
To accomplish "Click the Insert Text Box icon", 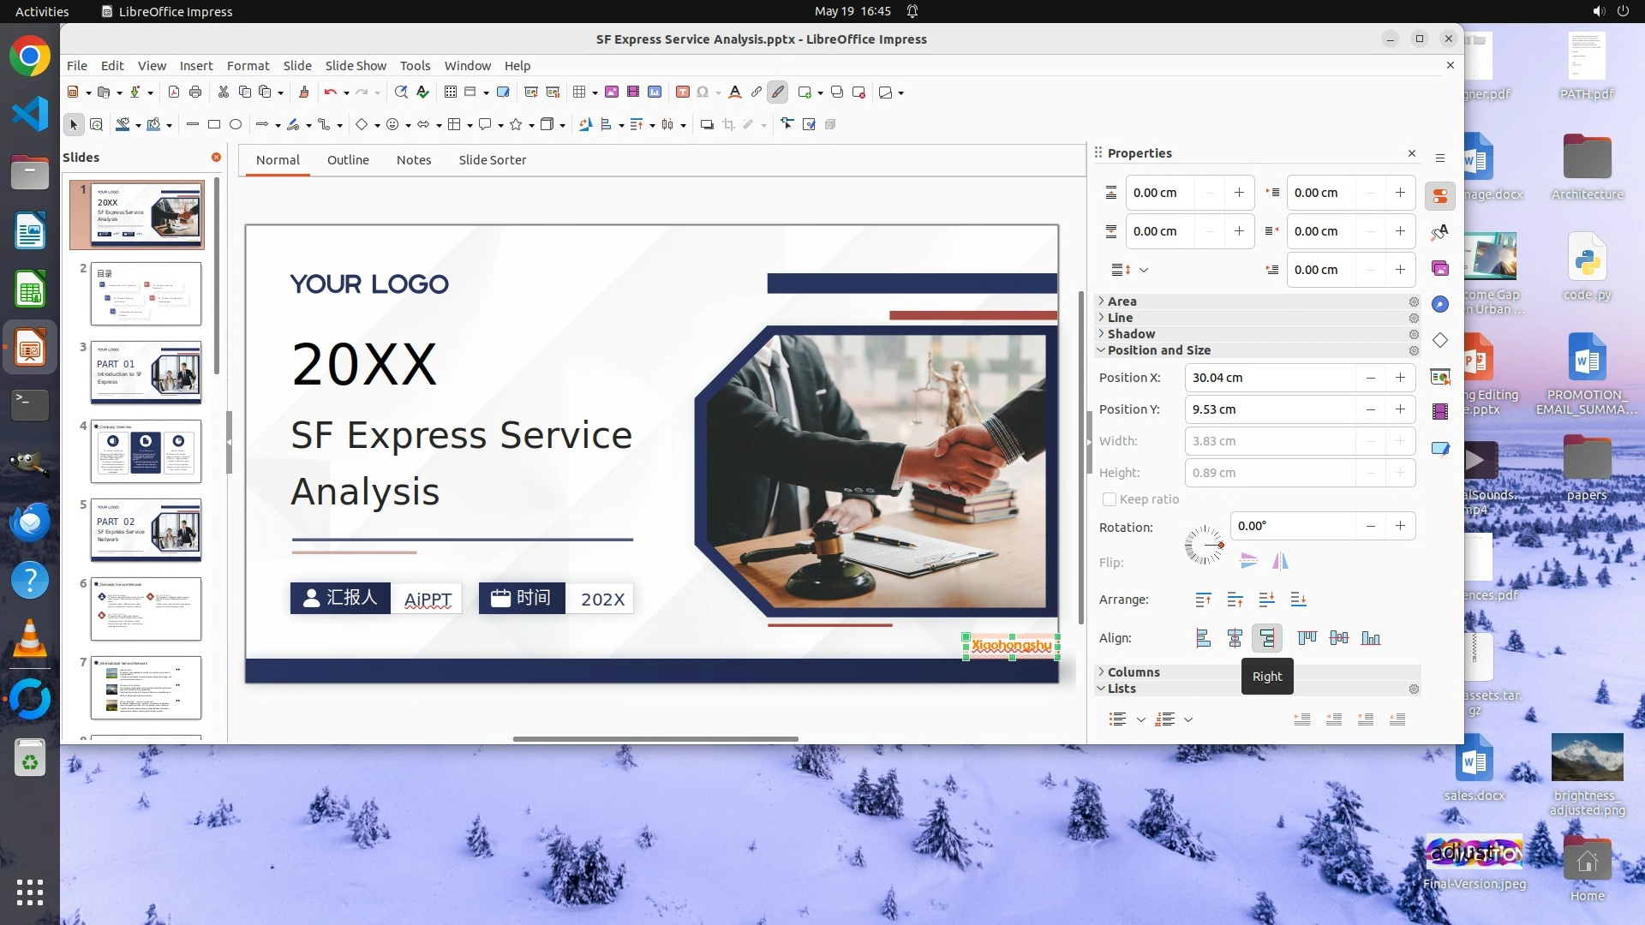I will pyautogui.click(x=683, y=92).
